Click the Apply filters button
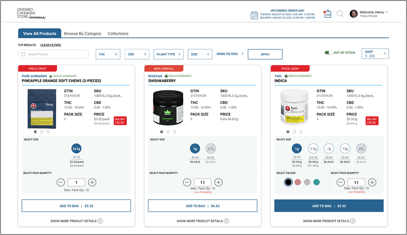 265,54
